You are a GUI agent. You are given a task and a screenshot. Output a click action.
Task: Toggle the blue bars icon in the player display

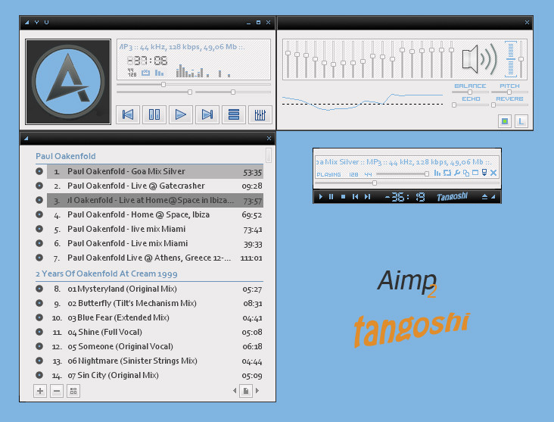point(160,73)
